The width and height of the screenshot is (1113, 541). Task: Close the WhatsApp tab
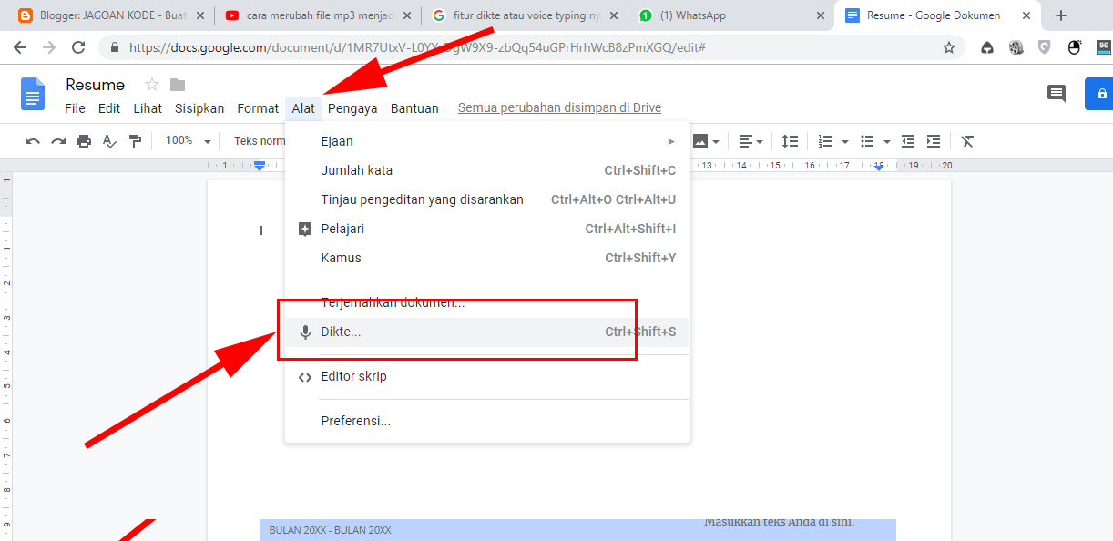pyautogui.click(x=820, y=15)
